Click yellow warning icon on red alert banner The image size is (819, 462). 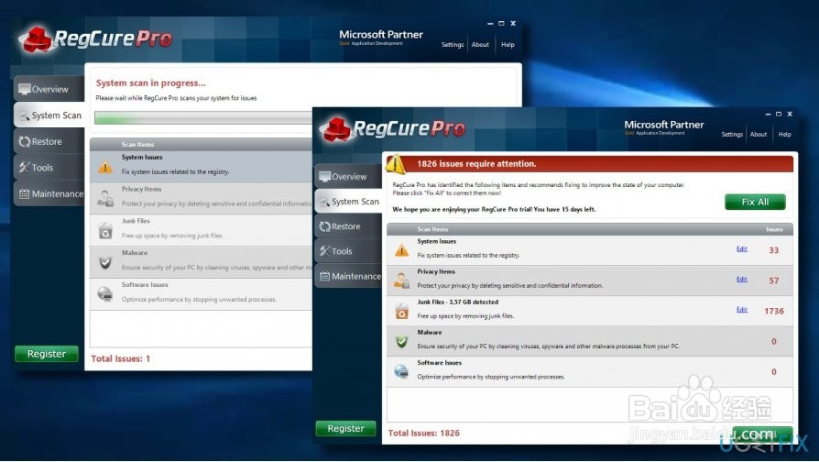[396, 164]
